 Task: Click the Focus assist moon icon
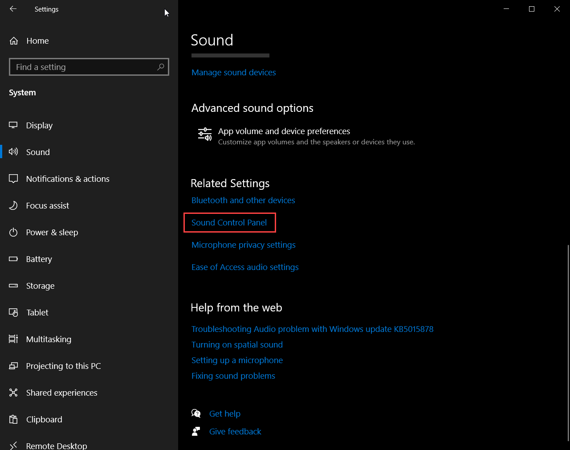click(13, 205)
